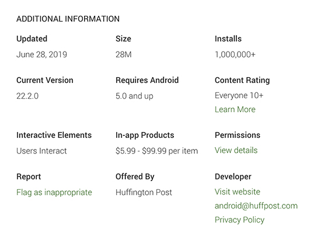Click the android@huffpost.com email link
Screen dimensions: 311x250
click(x=256, y=206)
